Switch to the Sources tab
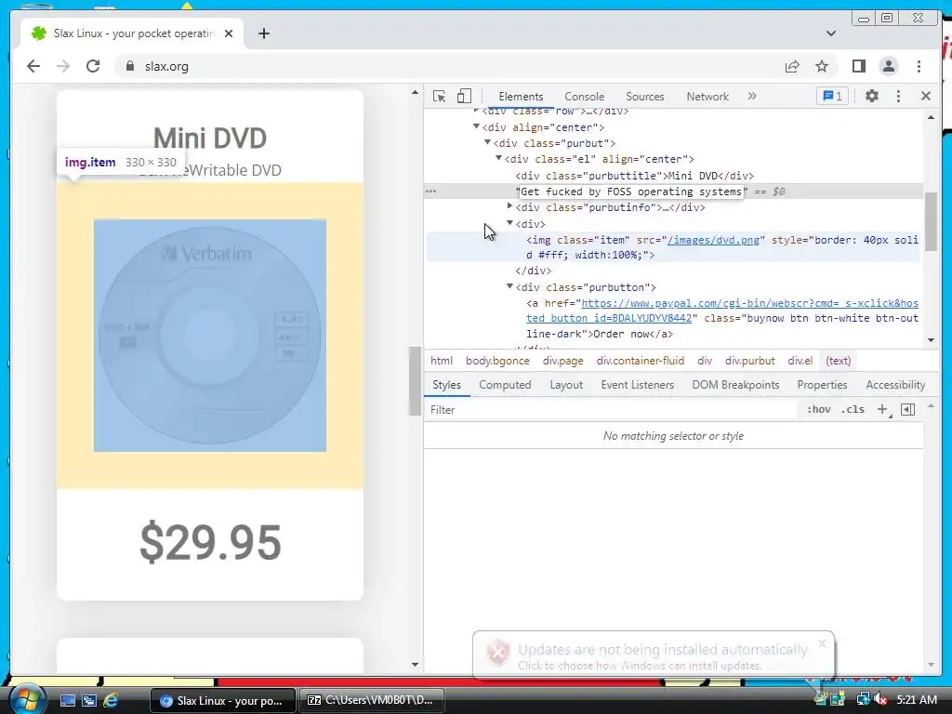 click(x=645, y=97)
